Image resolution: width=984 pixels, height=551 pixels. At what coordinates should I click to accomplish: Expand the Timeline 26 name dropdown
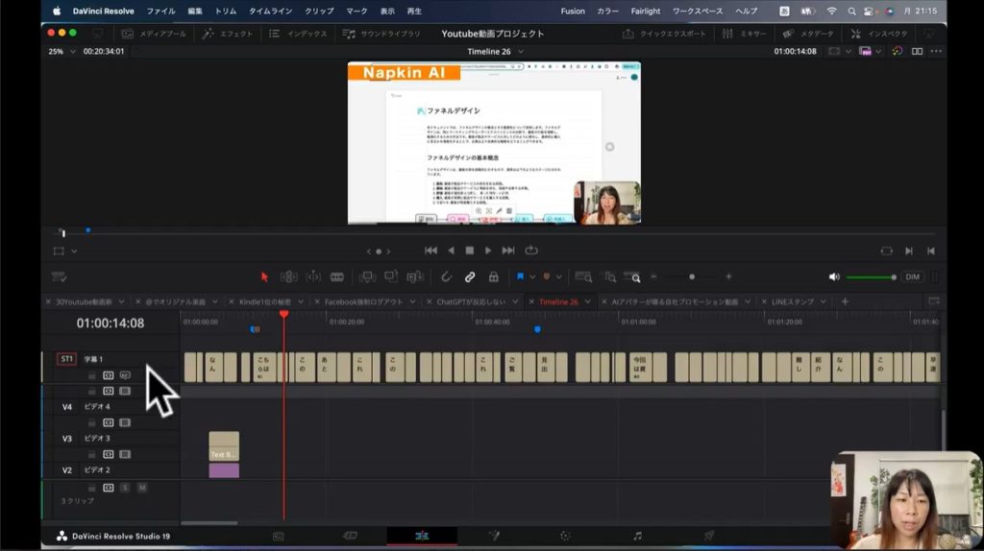(497, 51)
